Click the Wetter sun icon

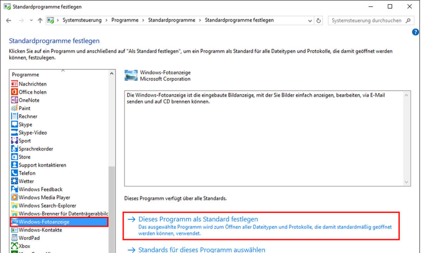tap(14, 181)
